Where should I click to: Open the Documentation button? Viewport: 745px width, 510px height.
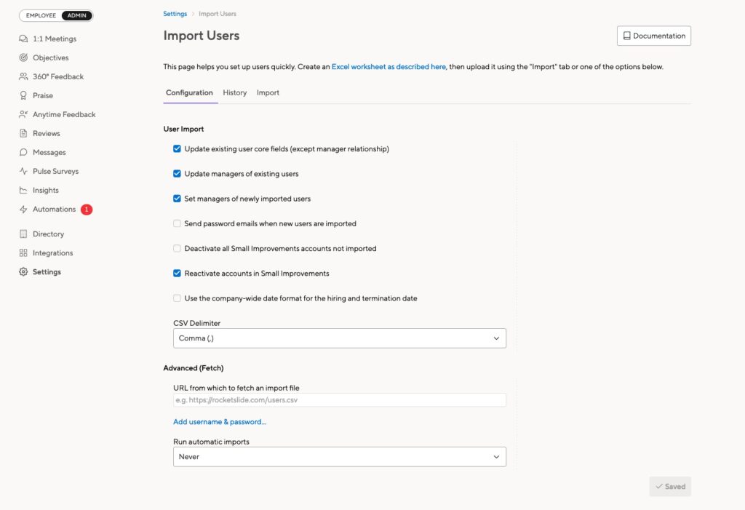tap(654, 36)
